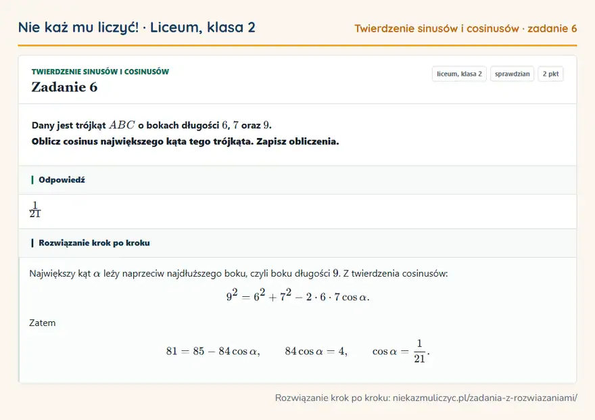Click the 'Zadanie 6' heading
Image resolution: width=595 pixels, height=420 pixels.
(x=64, y=87)
